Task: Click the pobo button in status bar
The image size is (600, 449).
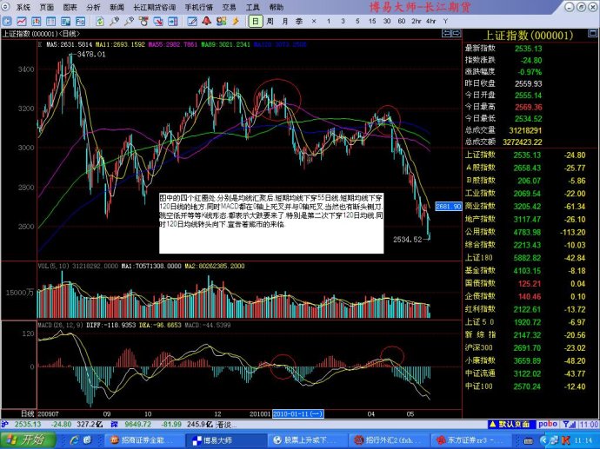Action: 548,424
